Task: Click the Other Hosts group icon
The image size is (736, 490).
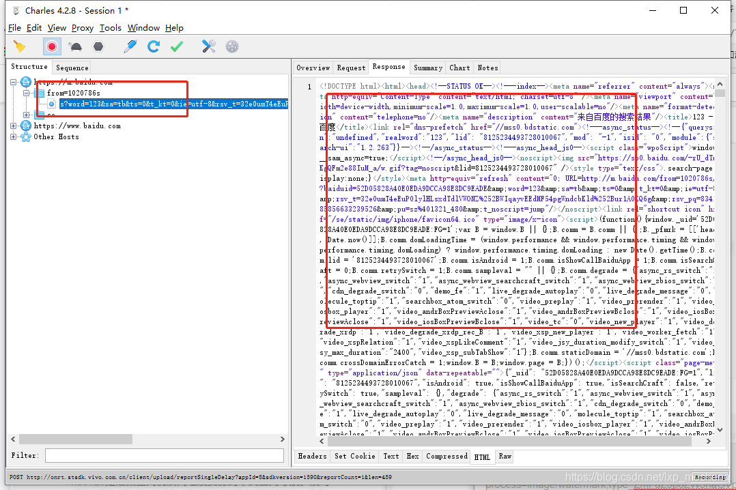Action: (x=26, y=137)
